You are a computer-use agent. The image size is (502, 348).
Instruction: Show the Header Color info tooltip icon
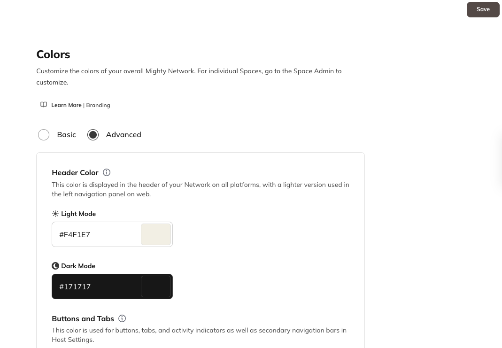point(107,172)
